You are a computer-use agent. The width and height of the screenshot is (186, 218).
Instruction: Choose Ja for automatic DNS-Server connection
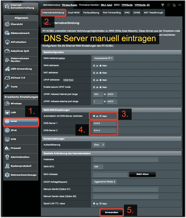94,116
